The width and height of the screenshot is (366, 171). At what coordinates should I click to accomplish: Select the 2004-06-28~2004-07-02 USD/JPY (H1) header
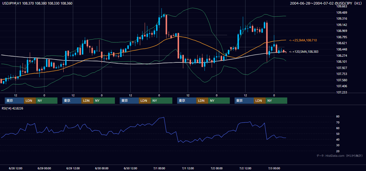326,3
